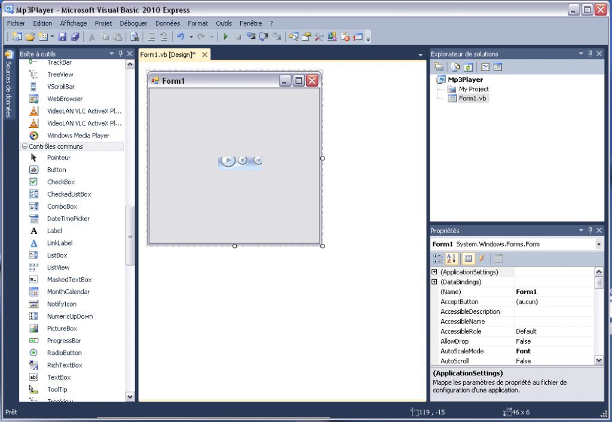The width and height of the screenshot is (612, 422).
Task: Open the Edition menu
Action: tap(42, 23)
